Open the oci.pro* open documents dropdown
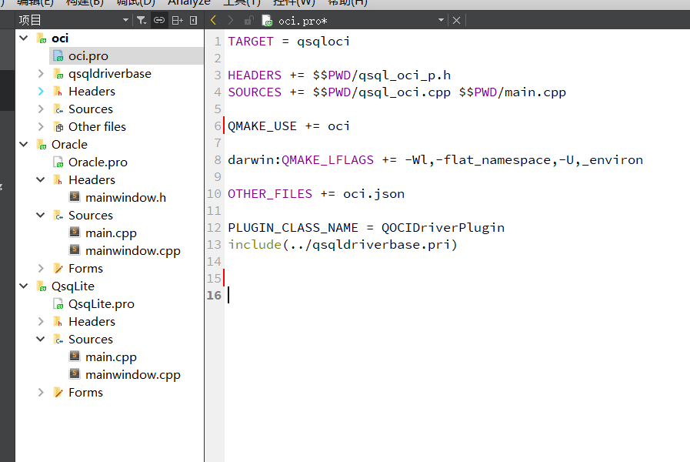 pos(441,20)
